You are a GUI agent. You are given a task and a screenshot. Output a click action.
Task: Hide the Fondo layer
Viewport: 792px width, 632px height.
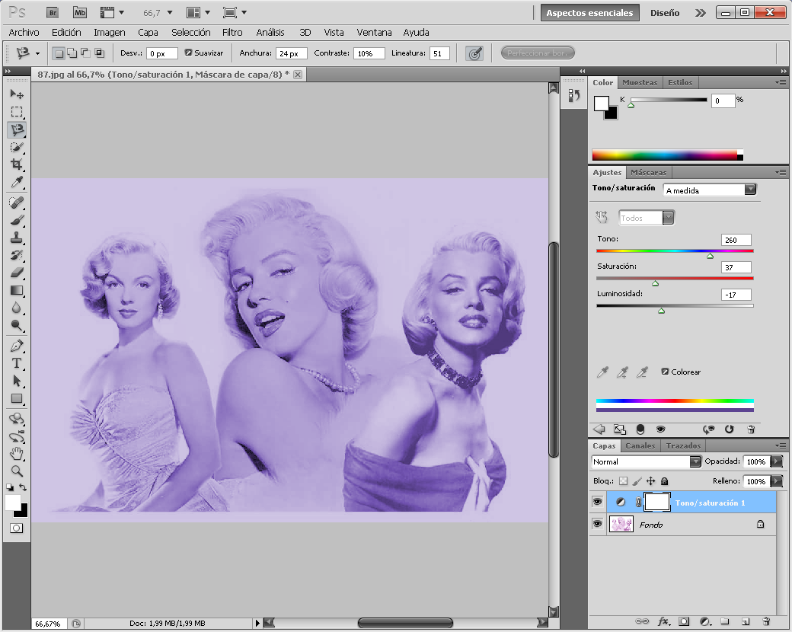(x=598, y=524)
